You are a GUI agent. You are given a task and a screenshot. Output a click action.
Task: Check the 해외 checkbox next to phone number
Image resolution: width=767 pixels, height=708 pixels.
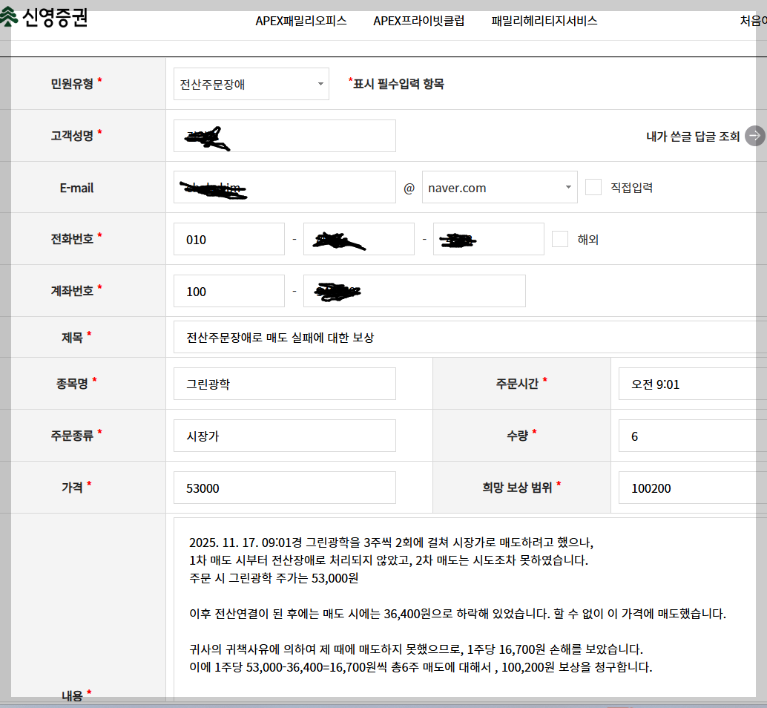(561, 239)
